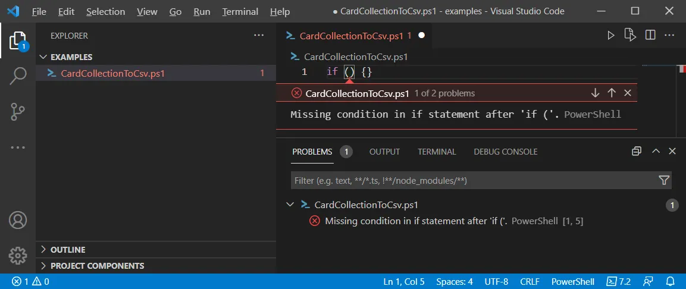The width and height of the screenshot is (686, 289).
Task: Change the language mode PowerShell
Action: pyautogui.click(x=573, y=282)
